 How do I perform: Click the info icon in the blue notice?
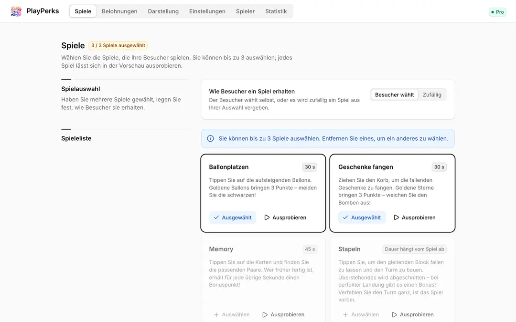[x=210, y=139]
